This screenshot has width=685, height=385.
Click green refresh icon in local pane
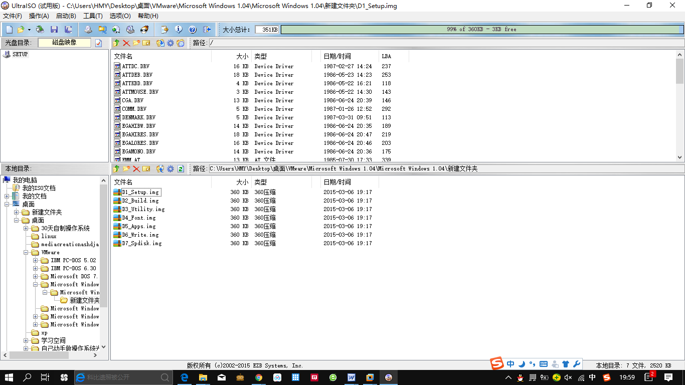click(181, 169)
